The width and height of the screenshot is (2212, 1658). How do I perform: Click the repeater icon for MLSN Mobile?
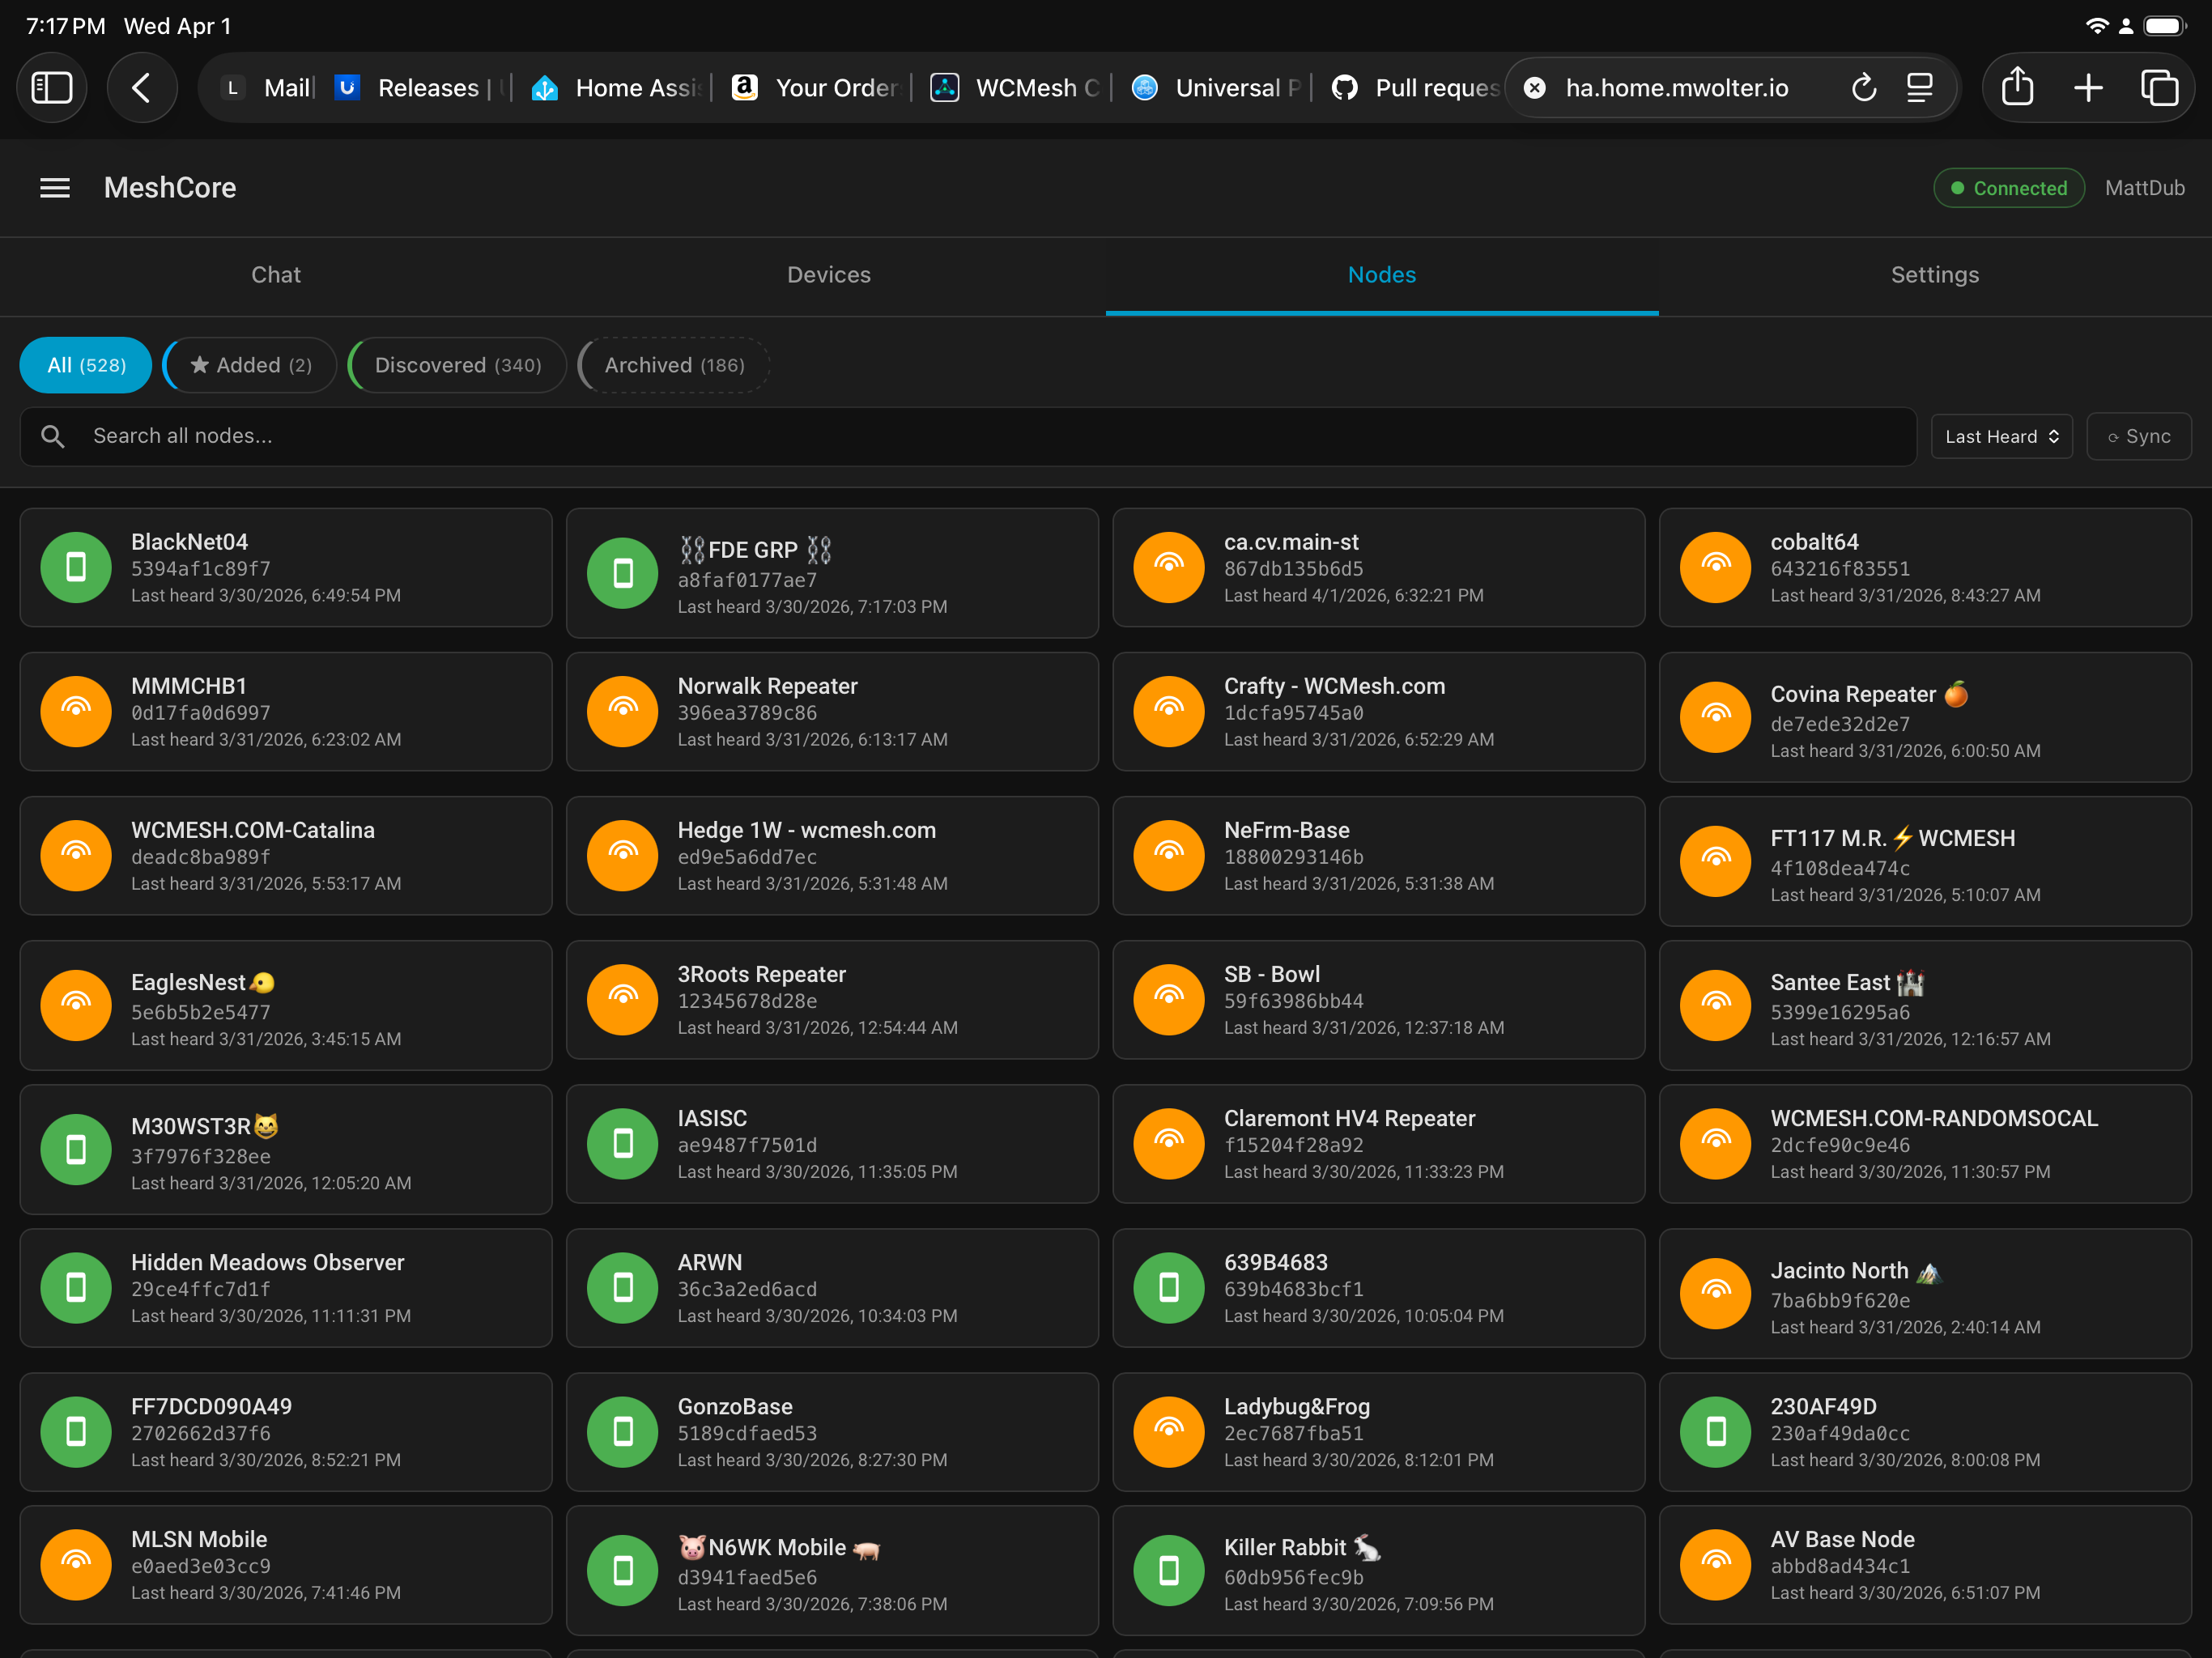tap(76, 1565)
